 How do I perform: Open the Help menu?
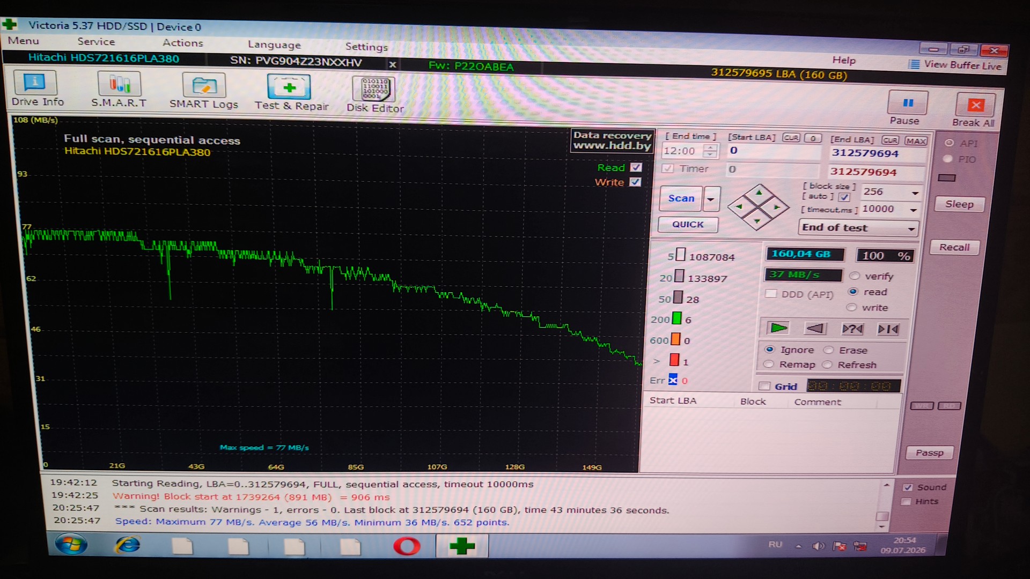click(x=844, y=60)
